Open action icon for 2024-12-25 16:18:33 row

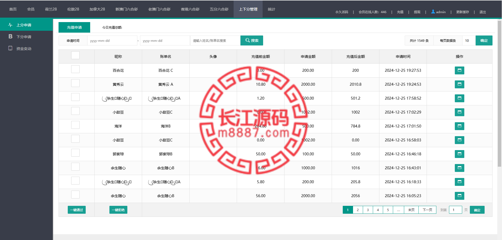(x=459, y=182)
